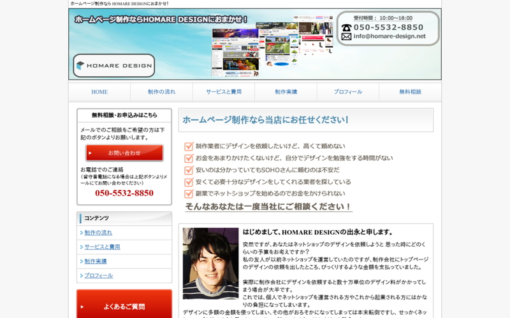The height and width of the screenshot is (318, 510).
Task: Open the HOME navigation tab
Action: 99,92
